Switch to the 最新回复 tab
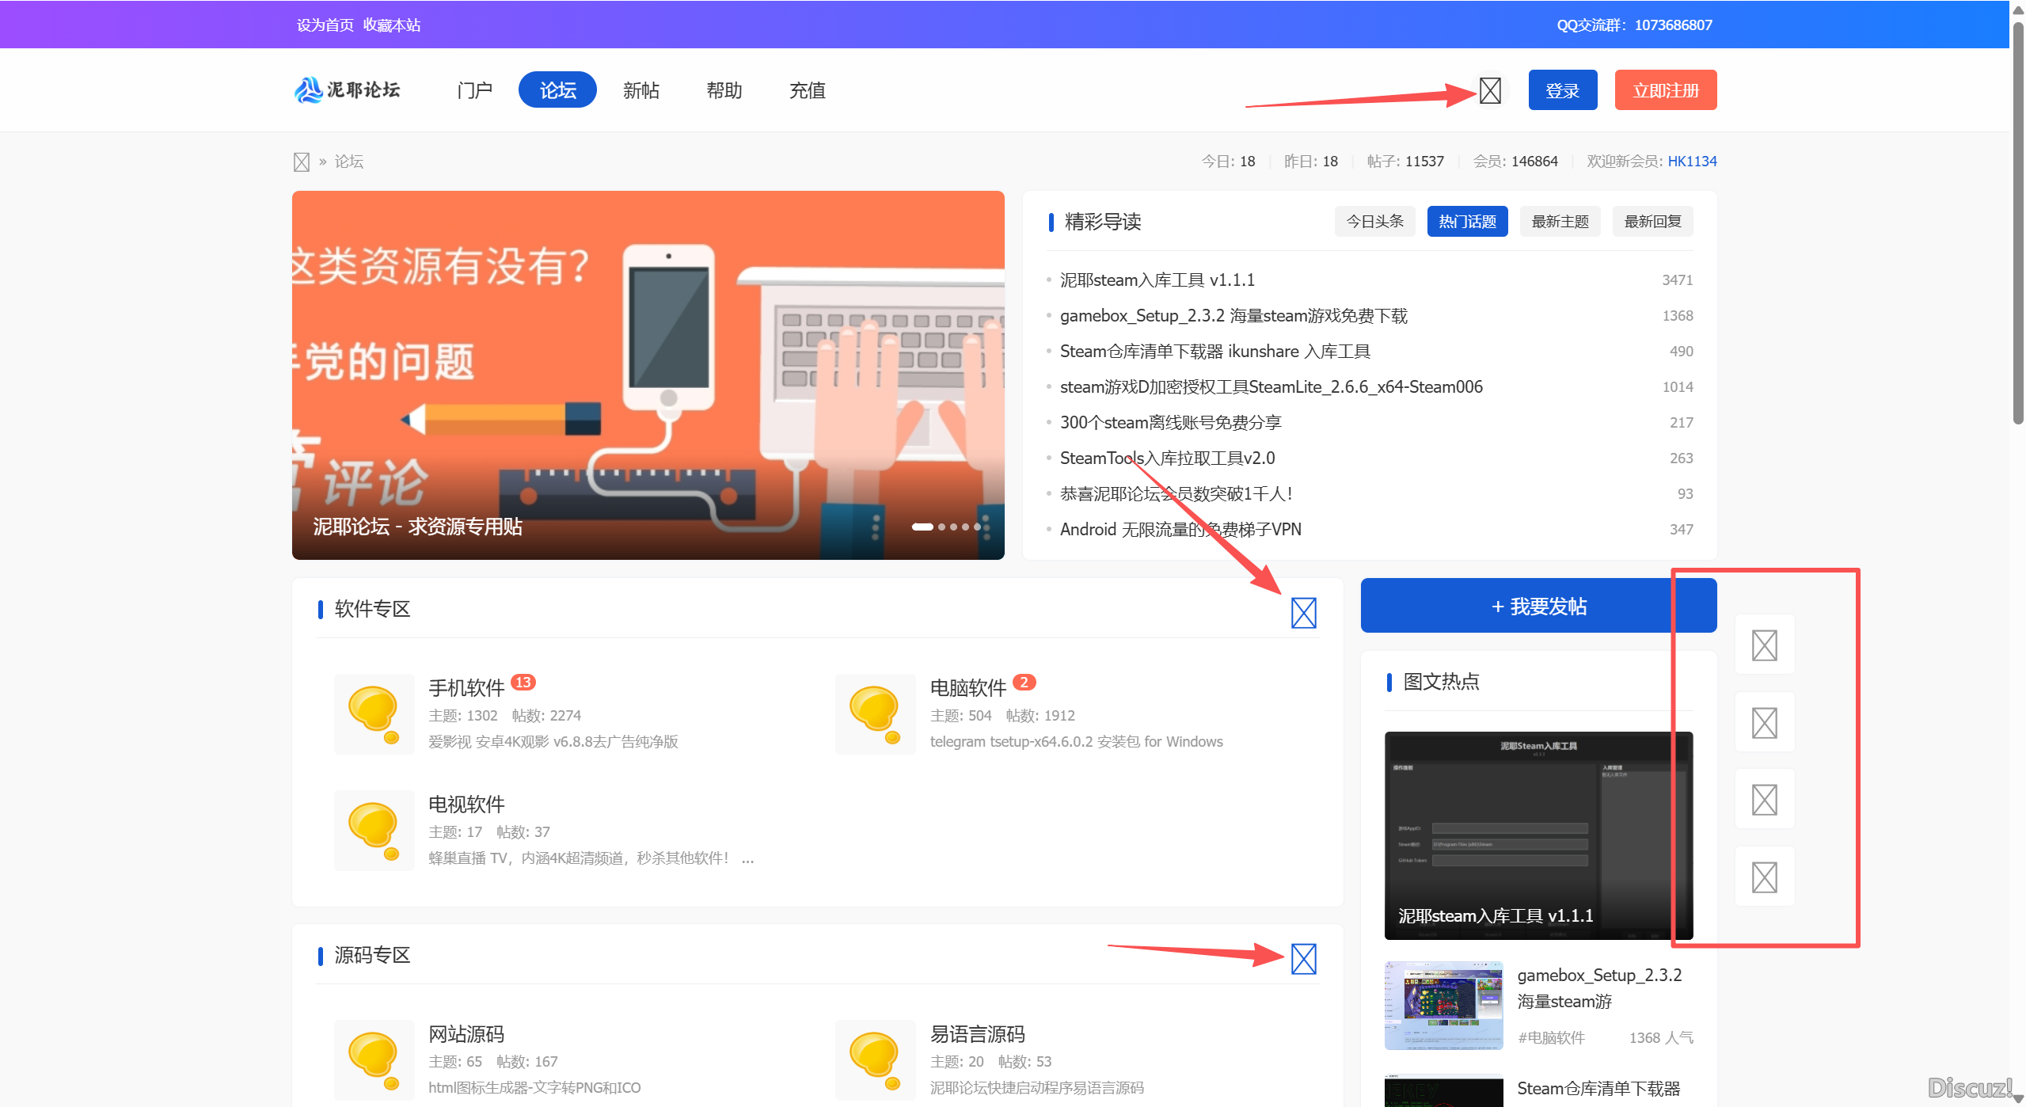 (1652, 221)
